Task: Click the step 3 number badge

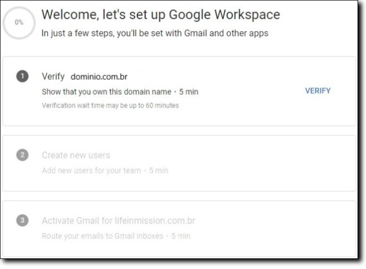Action: click(22, 220)
